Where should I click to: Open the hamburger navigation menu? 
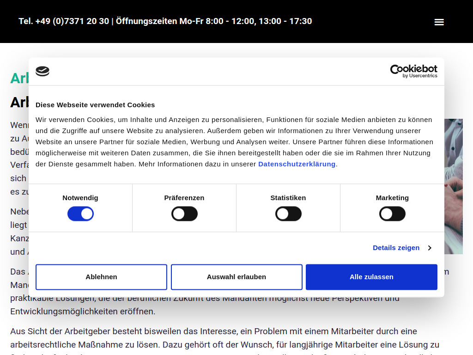click(438, 21)
